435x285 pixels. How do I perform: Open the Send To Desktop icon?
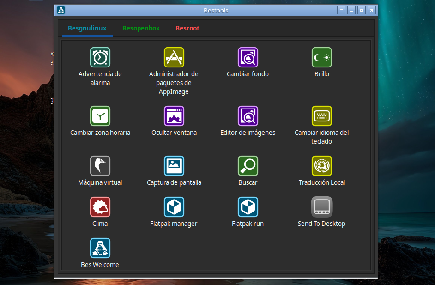tap(321, 207)
